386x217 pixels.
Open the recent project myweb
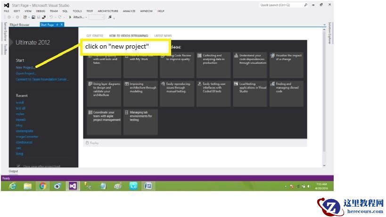click(21, 120)
